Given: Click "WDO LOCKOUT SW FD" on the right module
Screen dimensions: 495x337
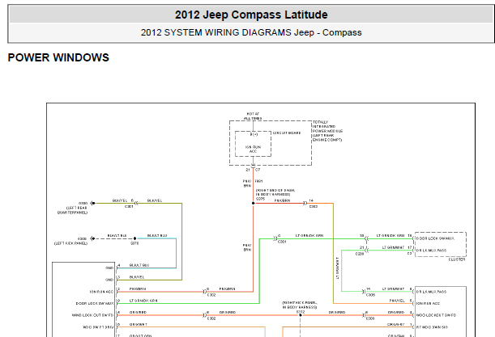Looking at the screenshot, I should pos(436,315).
